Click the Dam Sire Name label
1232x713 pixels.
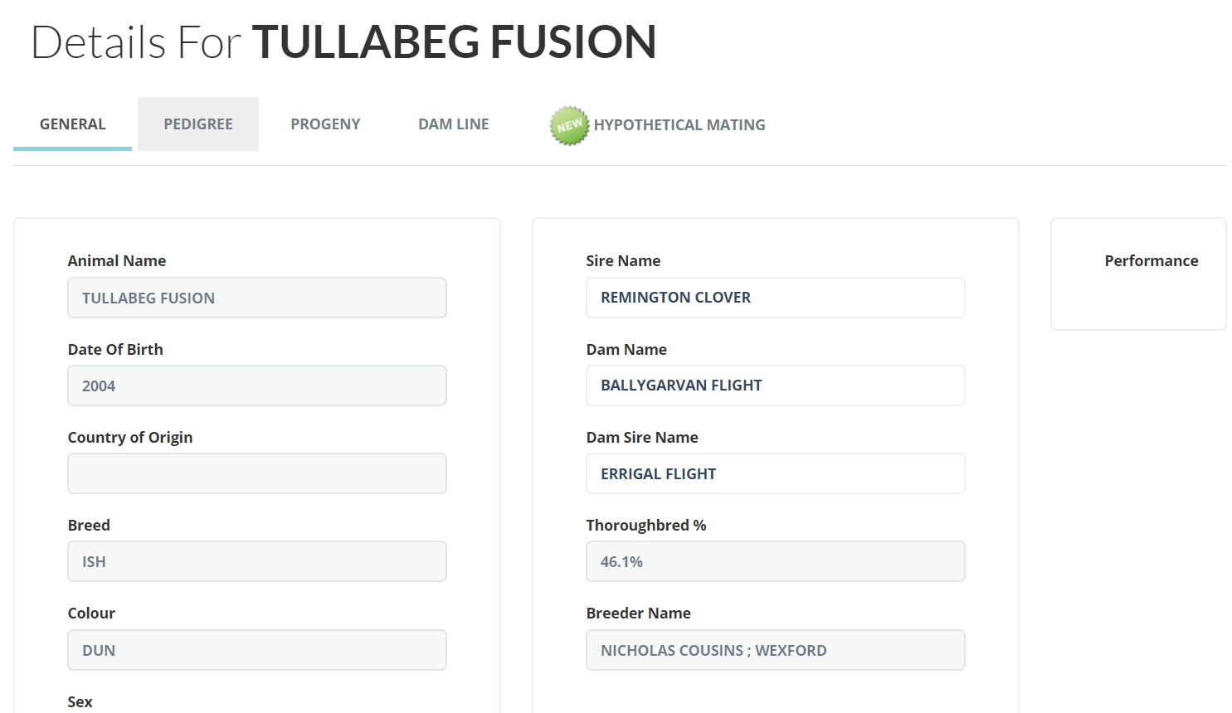641,438
